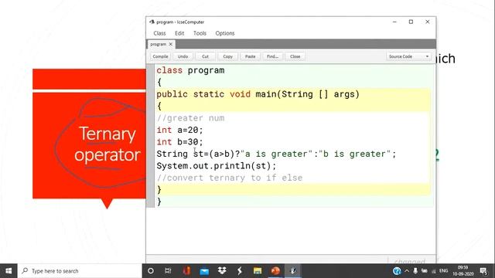Click the Close toolbar button
Viewport: 495px width, 278px height.
tap(295, 56)
